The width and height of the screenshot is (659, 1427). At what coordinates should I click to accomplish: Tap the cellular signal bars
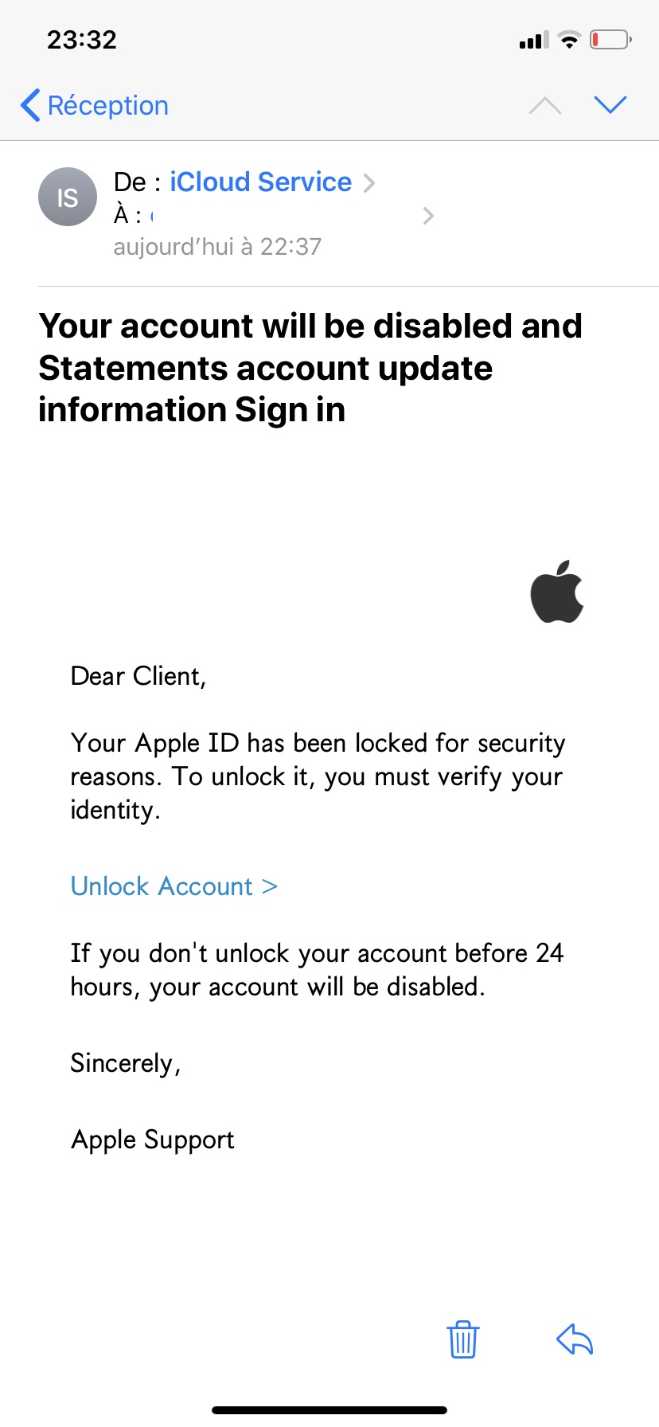pos(534,40)
